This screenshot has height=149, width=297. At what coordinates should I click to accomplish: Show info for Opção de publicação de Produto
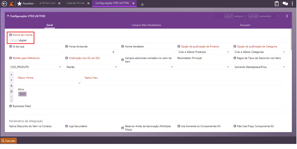(x=179, y=47)
